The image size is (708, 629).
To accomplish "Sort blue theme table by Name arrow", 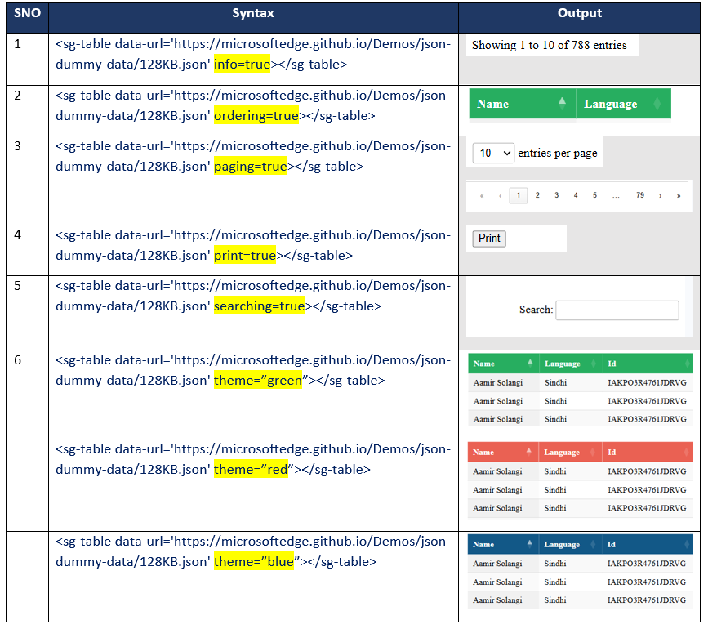I will (530, 544).
